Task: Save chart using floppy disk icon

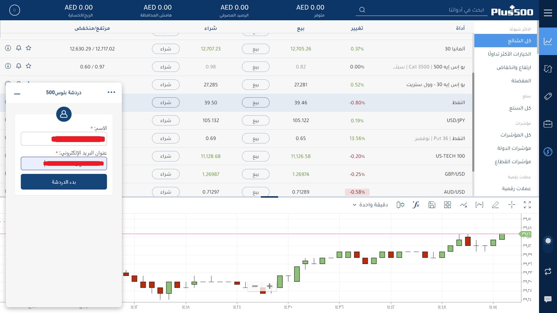Action: point(432,205)
